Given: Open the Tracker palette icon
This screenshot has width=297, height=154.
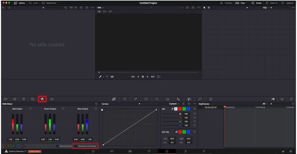Looking at the screenshot, I should pyautogui.click(x=157, y=99).
